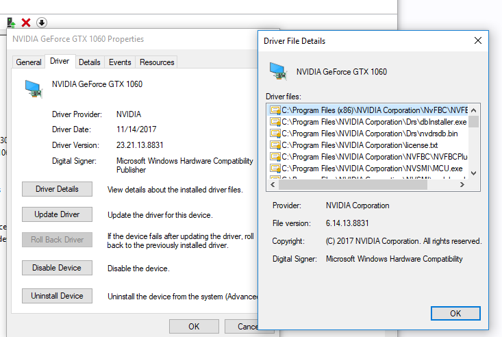
Task: Select the NVFBC\NVFBCPlu file row
Action: click(368, 157)
